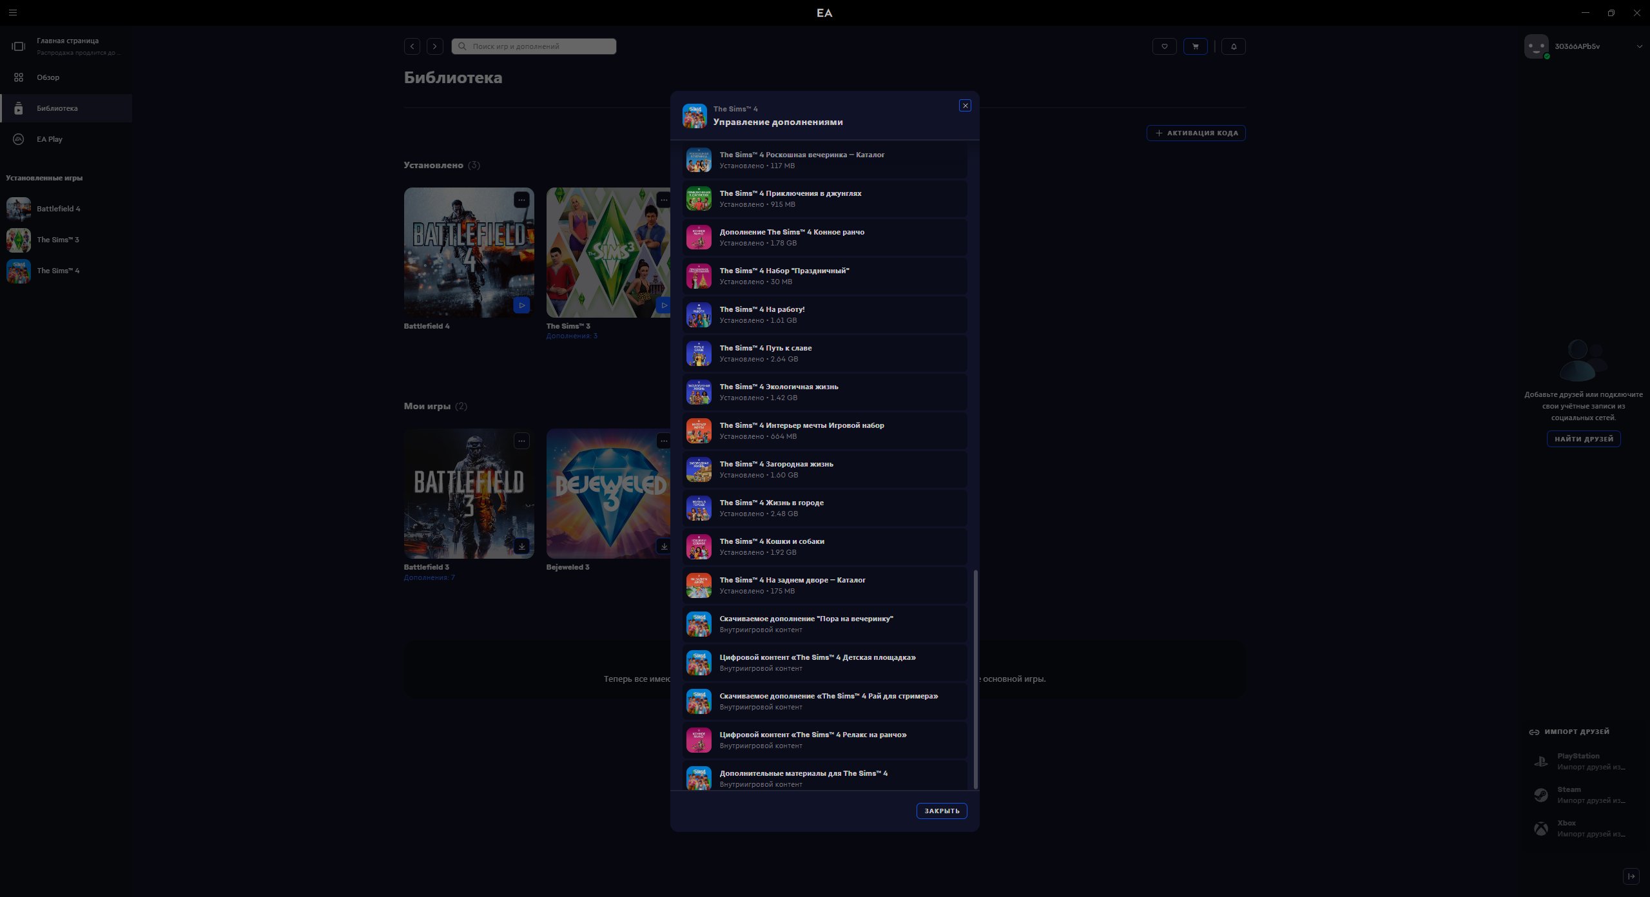Click The Sims 4 icon in dialog header
Image resolution: width=1650 pixels, height=897 pixels.
coord(695,116)
